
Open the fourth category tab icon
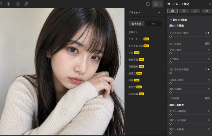pos(207,11)
